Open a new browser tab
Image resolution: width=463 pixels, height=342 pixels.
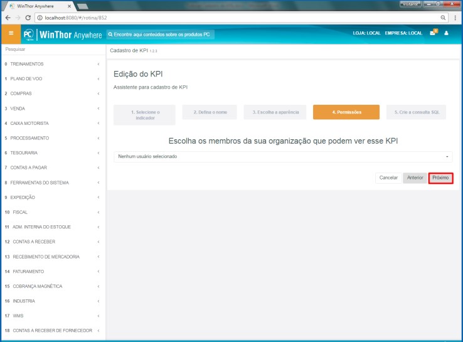[x=82, y=6]
